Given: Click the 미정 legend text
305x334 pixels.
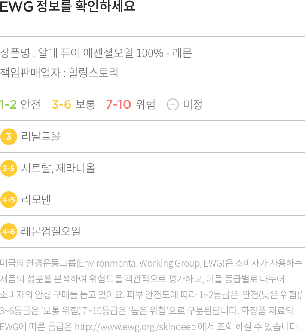Looking at the screenshot, I should [193, 104].
